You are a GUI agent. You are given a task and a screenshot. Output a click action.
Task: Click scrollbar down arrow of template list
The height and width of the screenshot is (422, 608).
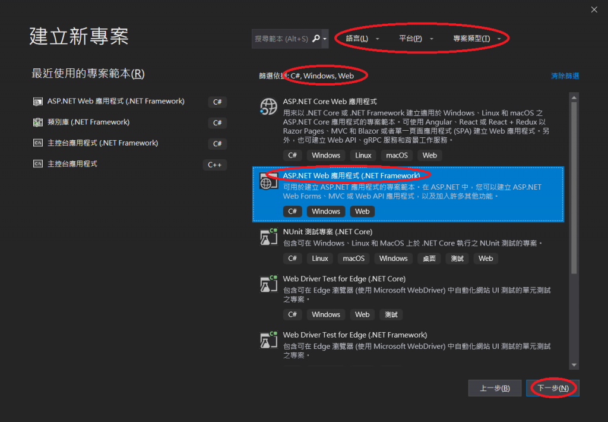574,365
